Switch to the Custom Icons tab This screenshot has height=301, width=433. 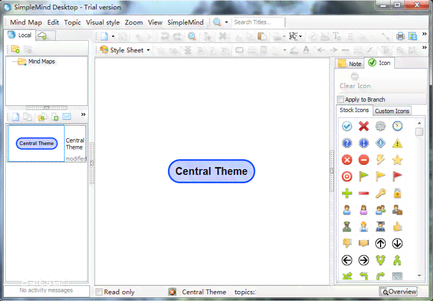(x=392, y=111)
